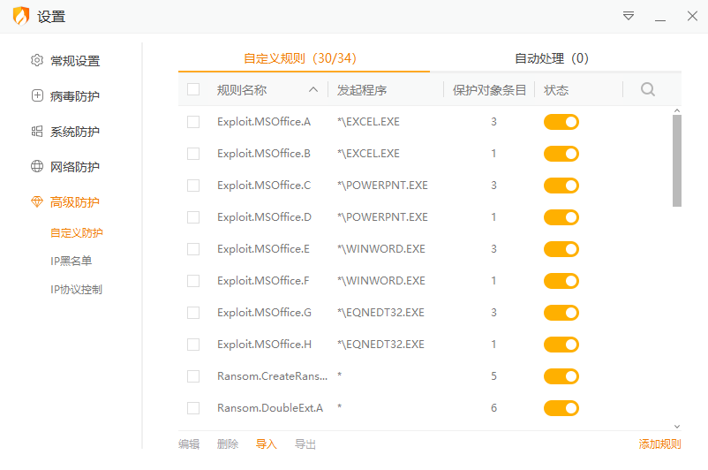
Task: Open the IP协议控制 sub-item
Action: (76, 289)
